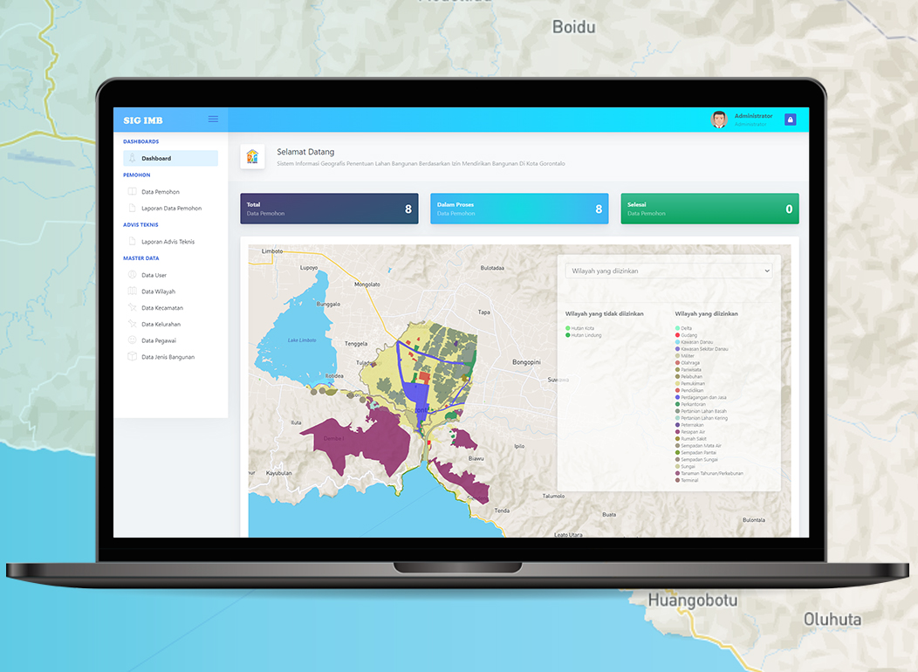Open Laporan Advis Teknis menu item
Screen dimensions: 918x672
(x=168, y=242)
